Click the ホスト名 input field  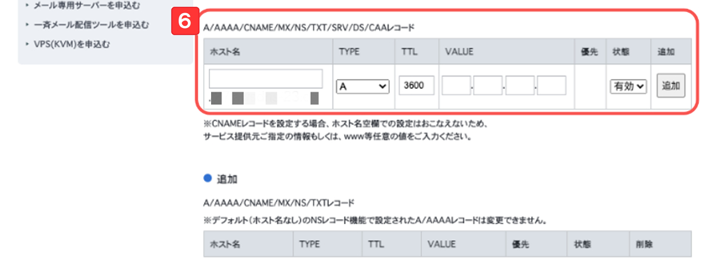click(266, 78)
